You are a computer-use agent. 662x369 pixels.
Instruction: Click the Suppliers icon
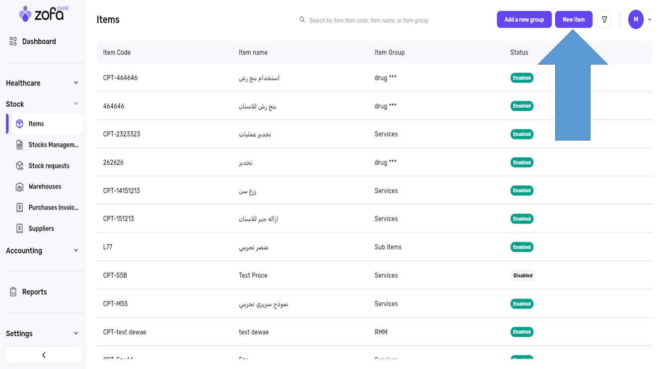(x=20, y=228)
